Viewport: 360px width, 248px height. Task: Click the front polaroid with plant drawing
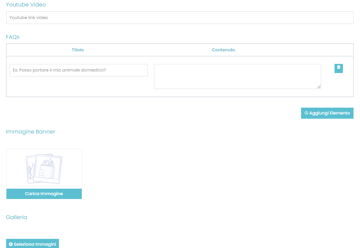point(48,168)
